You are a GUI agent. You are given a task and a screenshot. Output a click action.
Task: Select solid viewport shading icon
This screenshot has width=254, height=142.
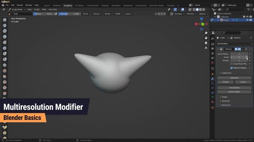coord(197,9)
